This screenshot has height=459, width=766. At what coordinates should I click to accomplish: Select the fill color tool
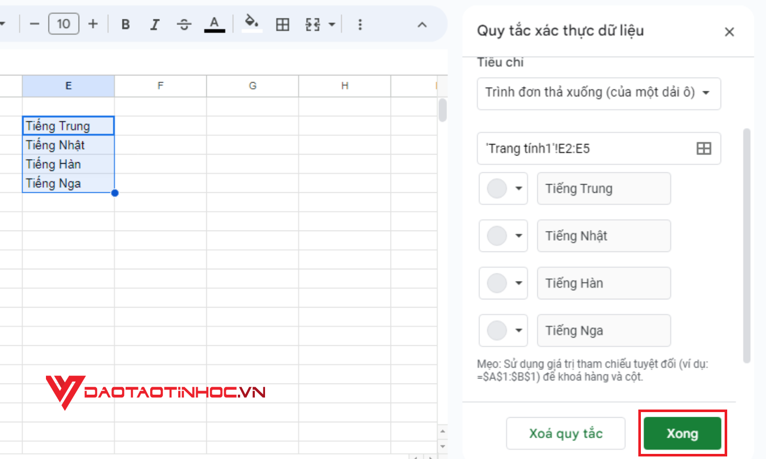pos(252,23)
